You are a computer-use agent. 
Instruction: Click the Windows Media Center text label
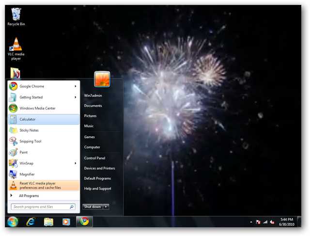(37, 108)
